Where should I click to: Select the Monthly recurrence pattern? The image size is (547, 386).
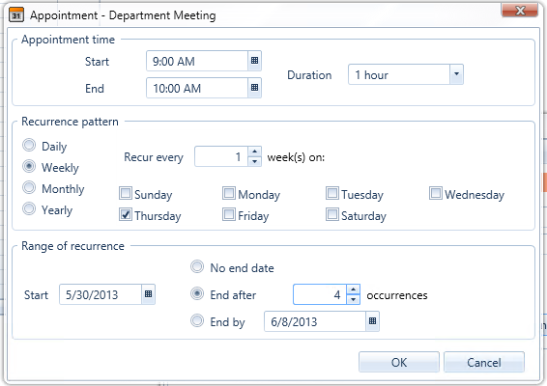[29, 187]
